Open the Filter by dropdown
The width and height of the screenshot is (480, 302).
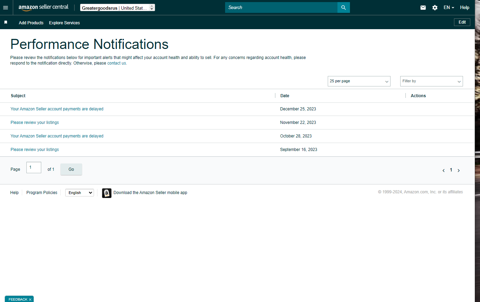pos(431,81)
